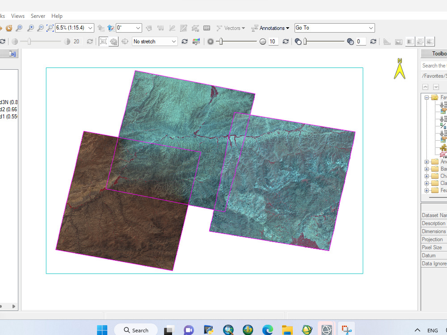447x335 pixels.
Task: Toggle the Swipe view mode button
Action: [430, 42]
